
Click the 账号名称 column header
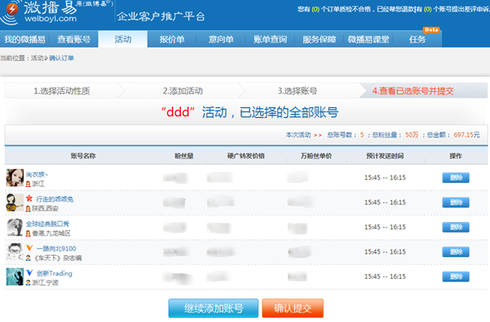83,156
